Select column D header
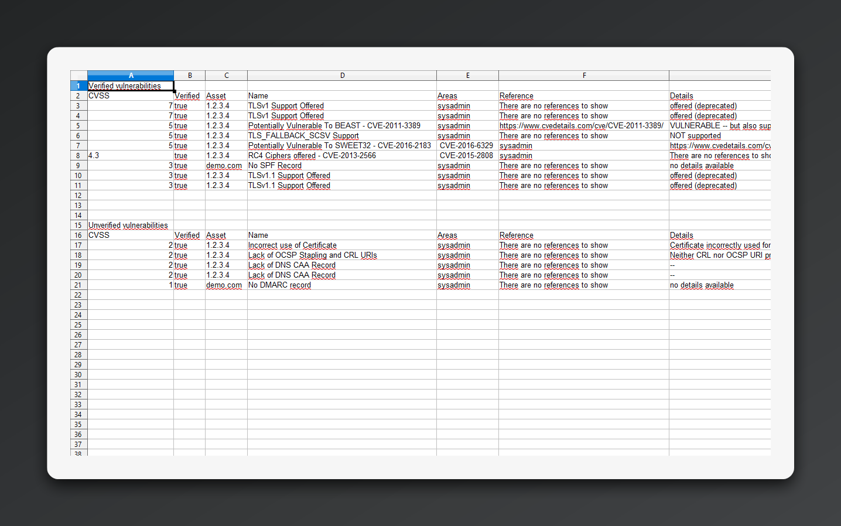 (x=342, y=75)
